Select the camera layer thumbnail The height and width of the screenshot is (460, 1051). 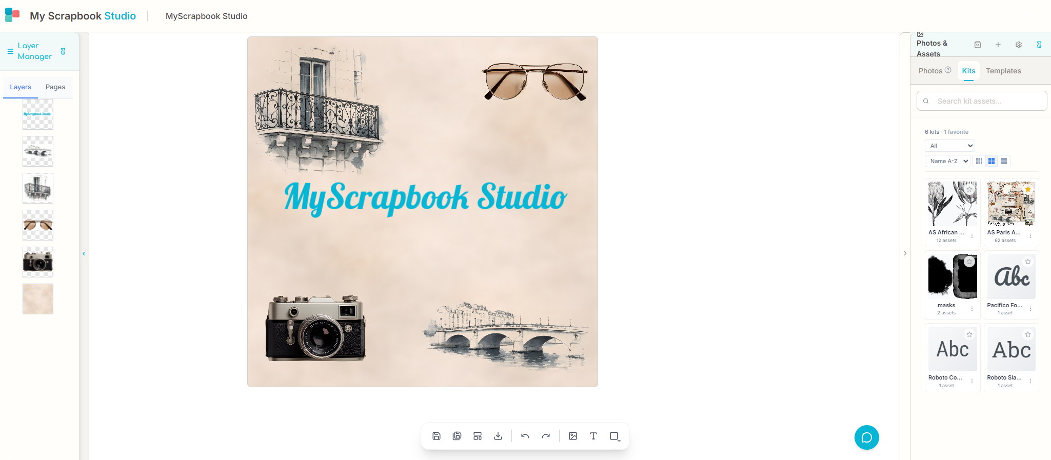(x=38, y=262)
